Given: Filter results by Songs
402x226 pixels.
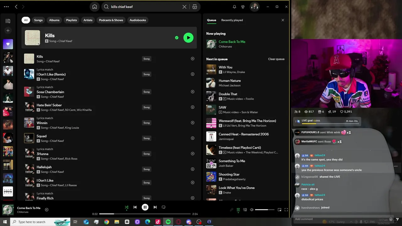Looking at the screenshot, I should (x=38, y=20).
